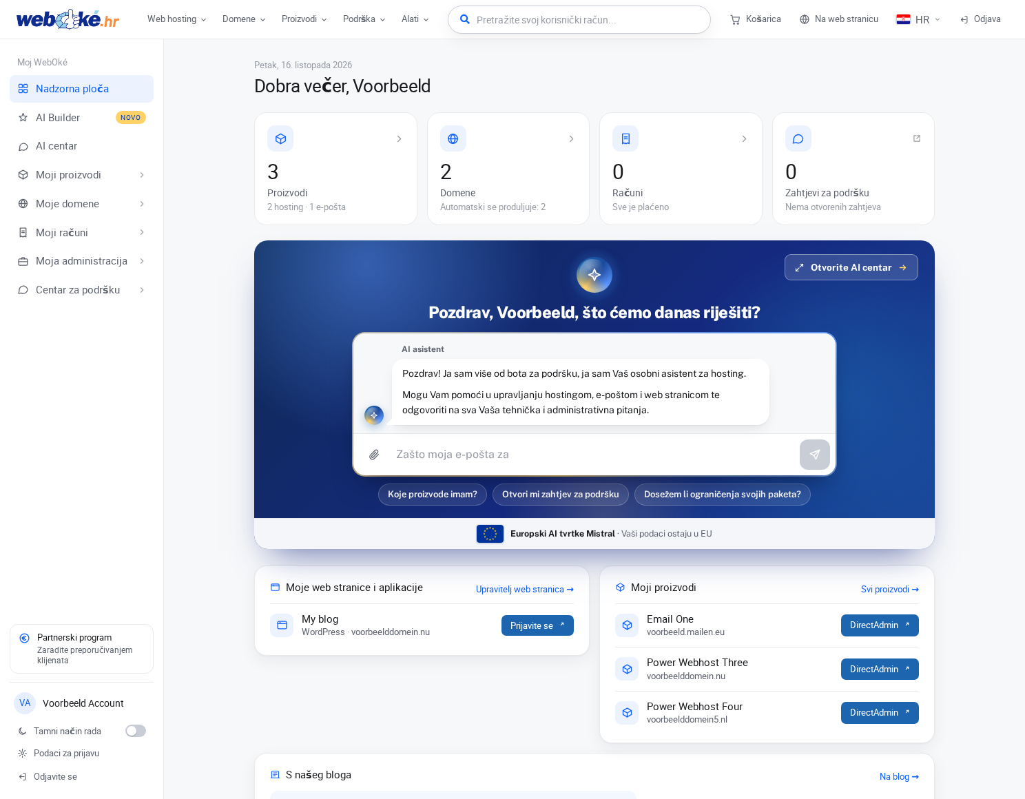Select Nadzorna ploča in sidebar
This screenshot has width=1025, height=799.
81,89
